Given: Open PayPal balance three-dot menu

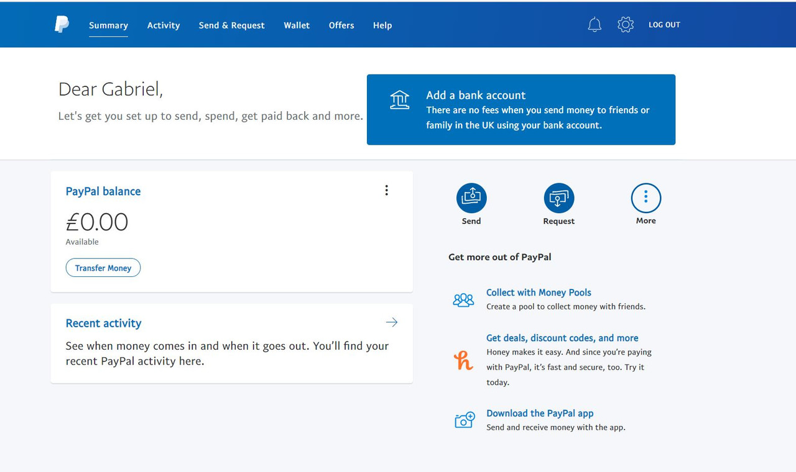Looking at the screenshot, I should click(x=386, y=190).
